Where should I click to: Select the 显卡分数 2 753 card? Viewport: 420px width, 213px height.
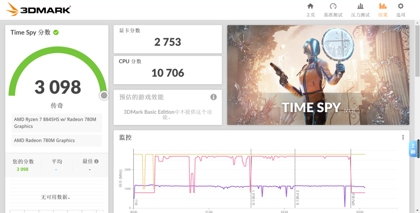(x=167, y=39)
